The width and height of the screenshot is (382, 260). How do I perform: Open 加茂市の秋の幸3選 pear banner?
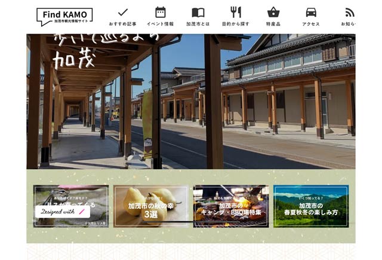pyautogui.click(x=151, y=206)
